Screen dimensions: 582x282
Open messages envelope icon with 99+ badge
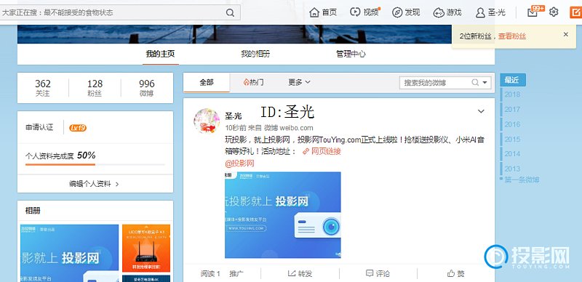(x=533, y=12)
